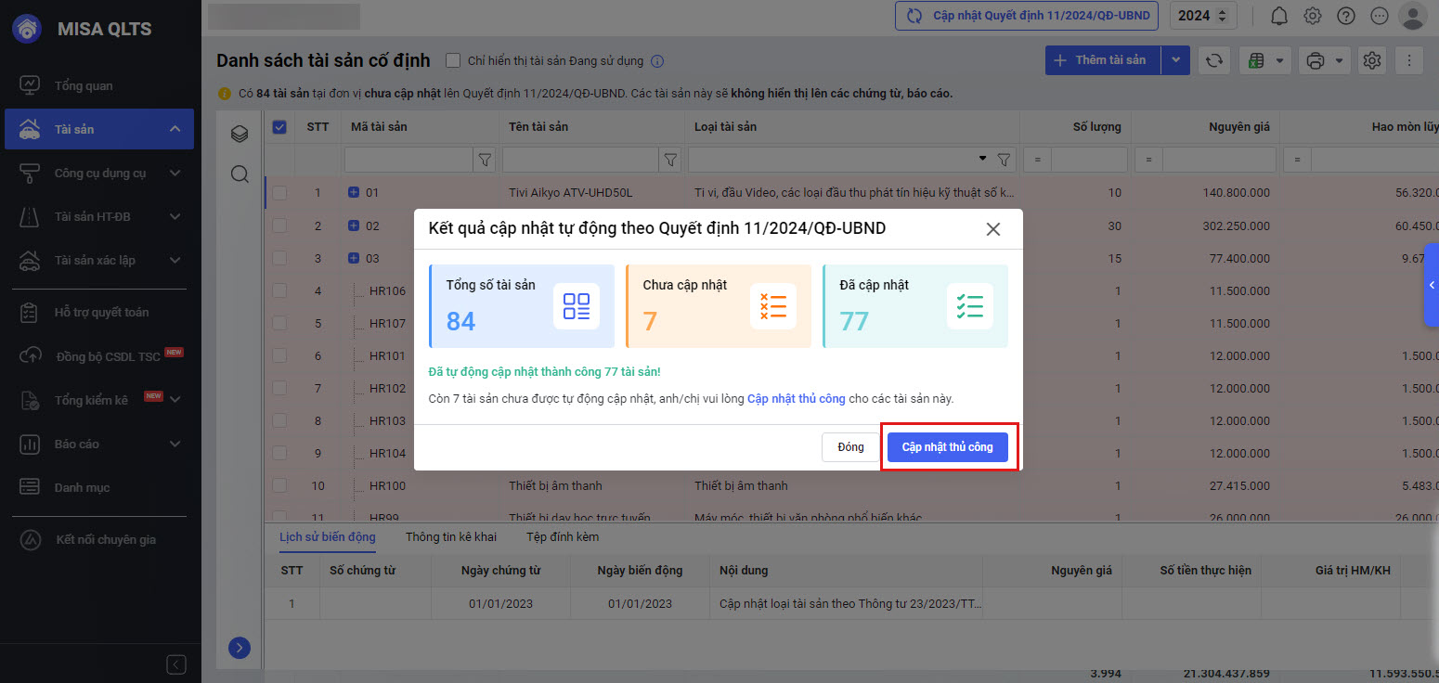Viewport: 1439px width, 683px height.
Task: Click the Đã cập nhật card
Action: 915,306
